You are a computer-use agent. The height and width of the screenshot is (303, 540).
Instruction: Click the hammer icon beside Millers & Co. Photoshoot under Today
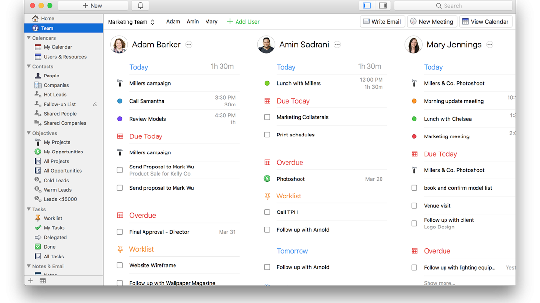click(x=414, y=83)
